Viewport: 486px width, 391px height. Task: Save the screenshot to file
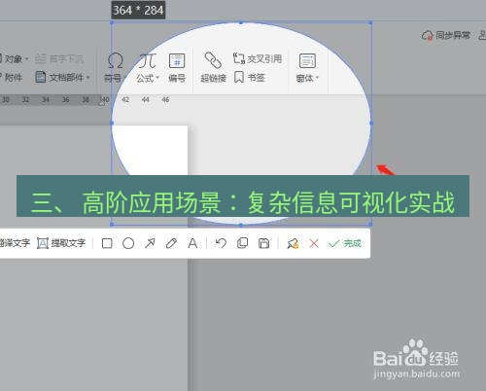click(263, 243)
